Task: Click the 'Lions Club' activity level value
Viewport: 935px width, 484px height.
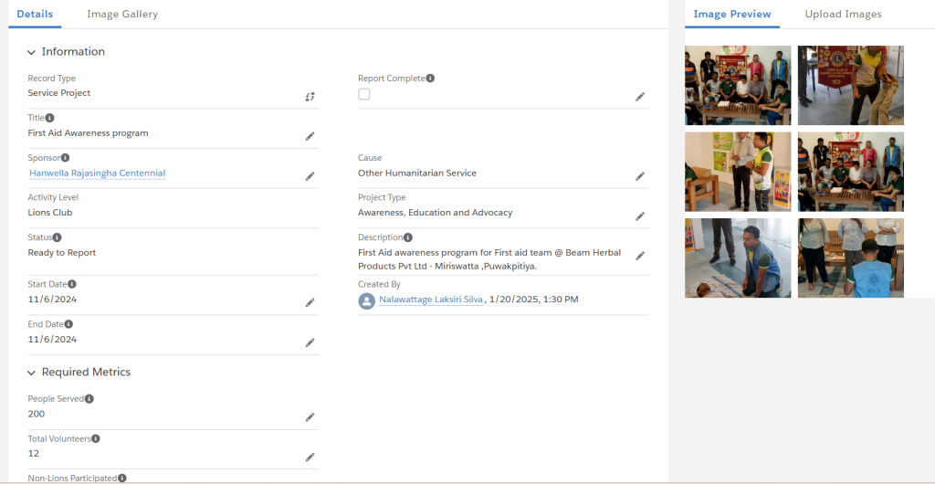Action: [50, 213]
